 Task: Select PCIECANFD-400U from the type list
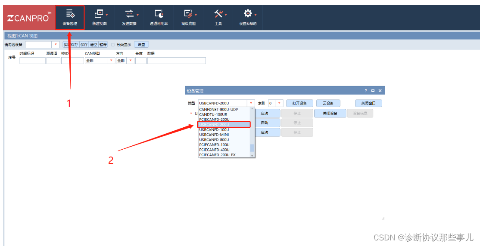click(x=224, y=150)
